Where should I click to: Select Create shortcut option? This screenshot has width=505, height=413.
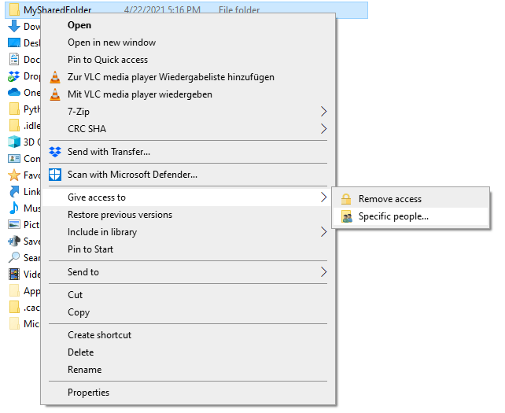pos(99,335)
